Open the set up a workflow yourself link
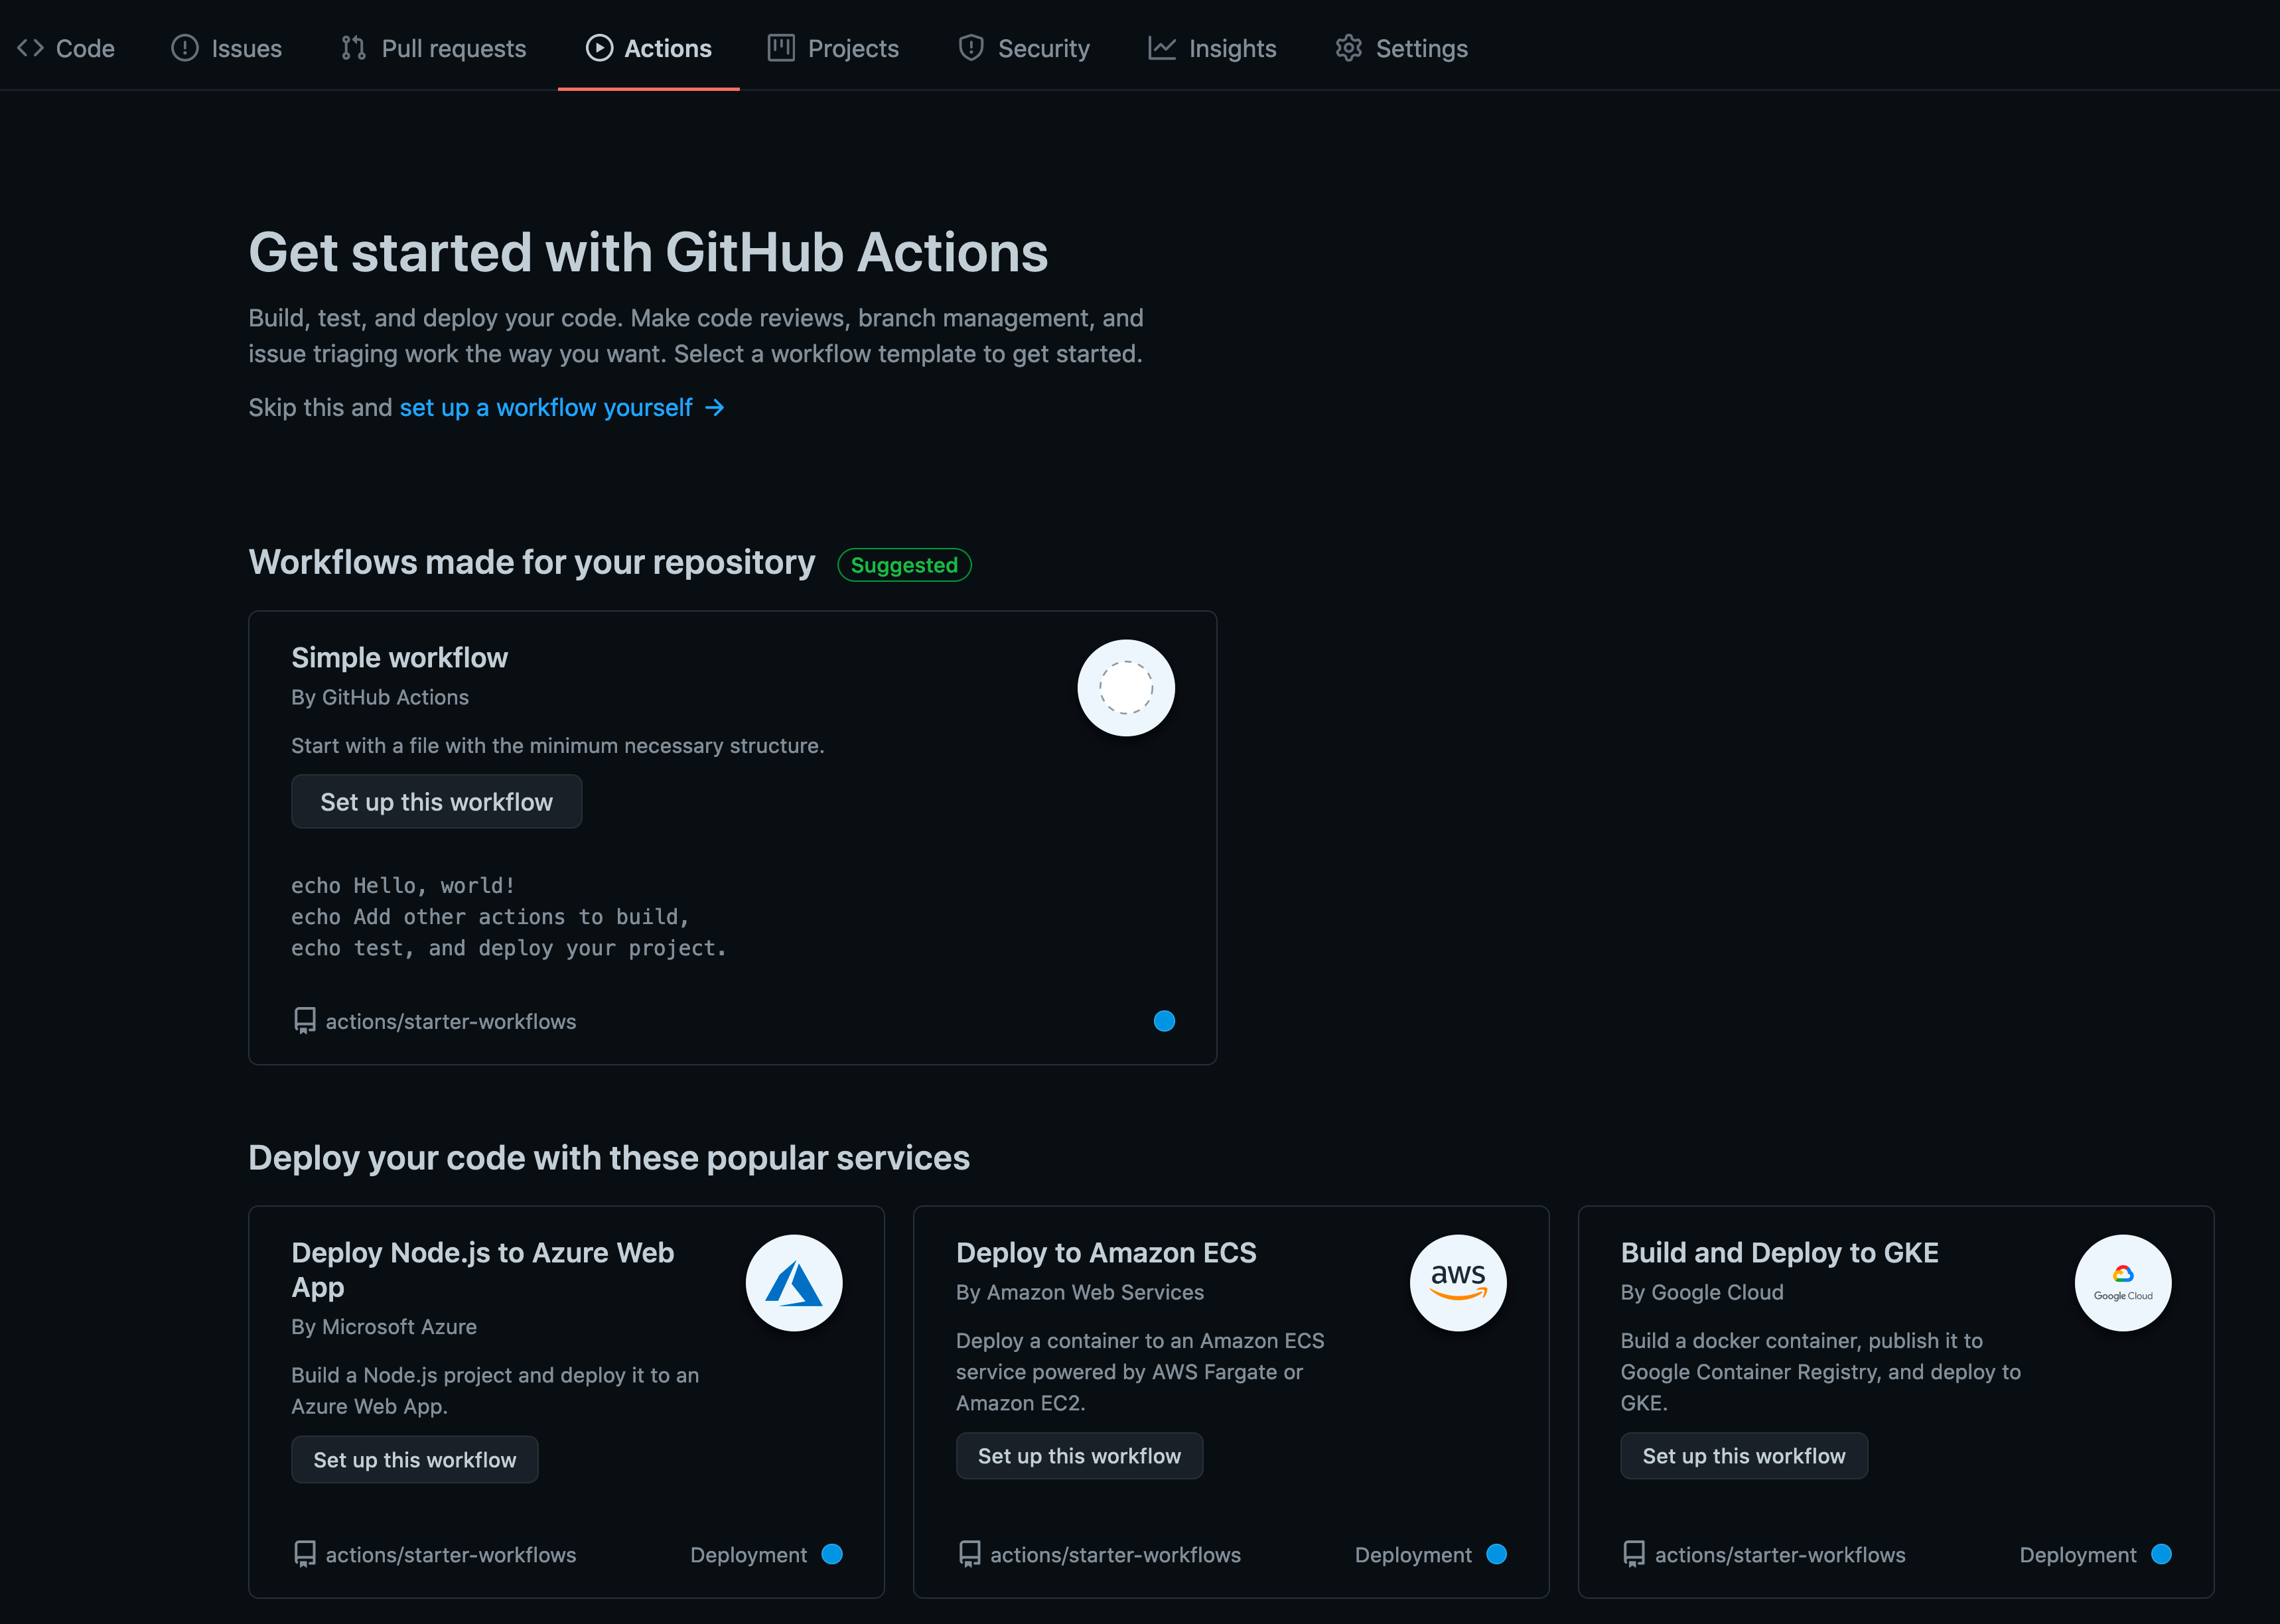 (545, 407)
